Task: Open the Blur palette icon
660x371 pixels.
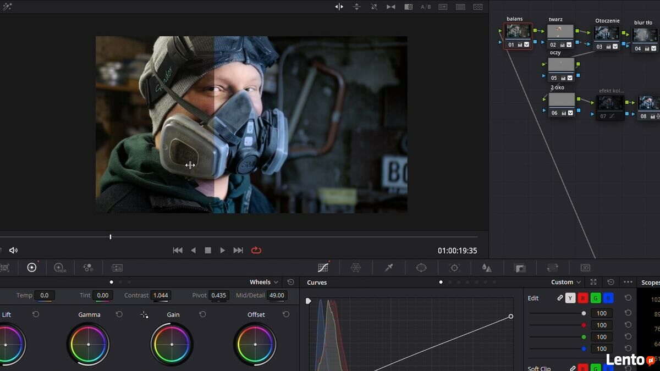Action: (487, 268)
